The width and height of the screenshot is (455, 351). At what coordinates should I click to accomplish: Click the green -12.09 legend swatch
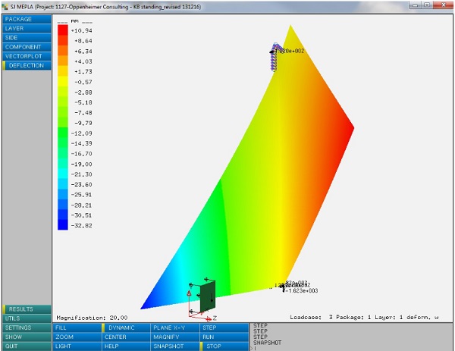coord(63,133)
